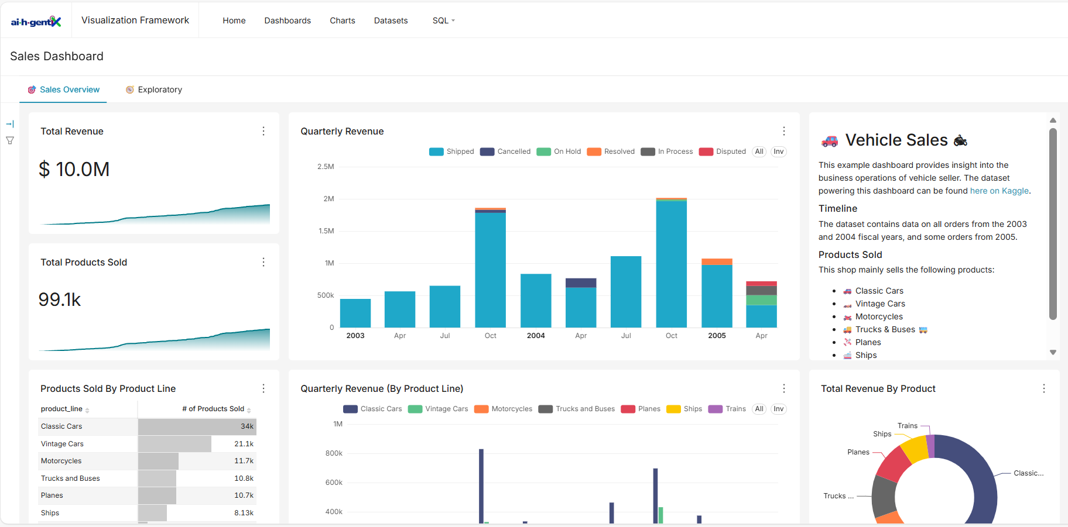Click the scroll-down arrow on Vehicle Sales panel
This screenshot has width=1068, height=527.
click(x=1053, y=352)
